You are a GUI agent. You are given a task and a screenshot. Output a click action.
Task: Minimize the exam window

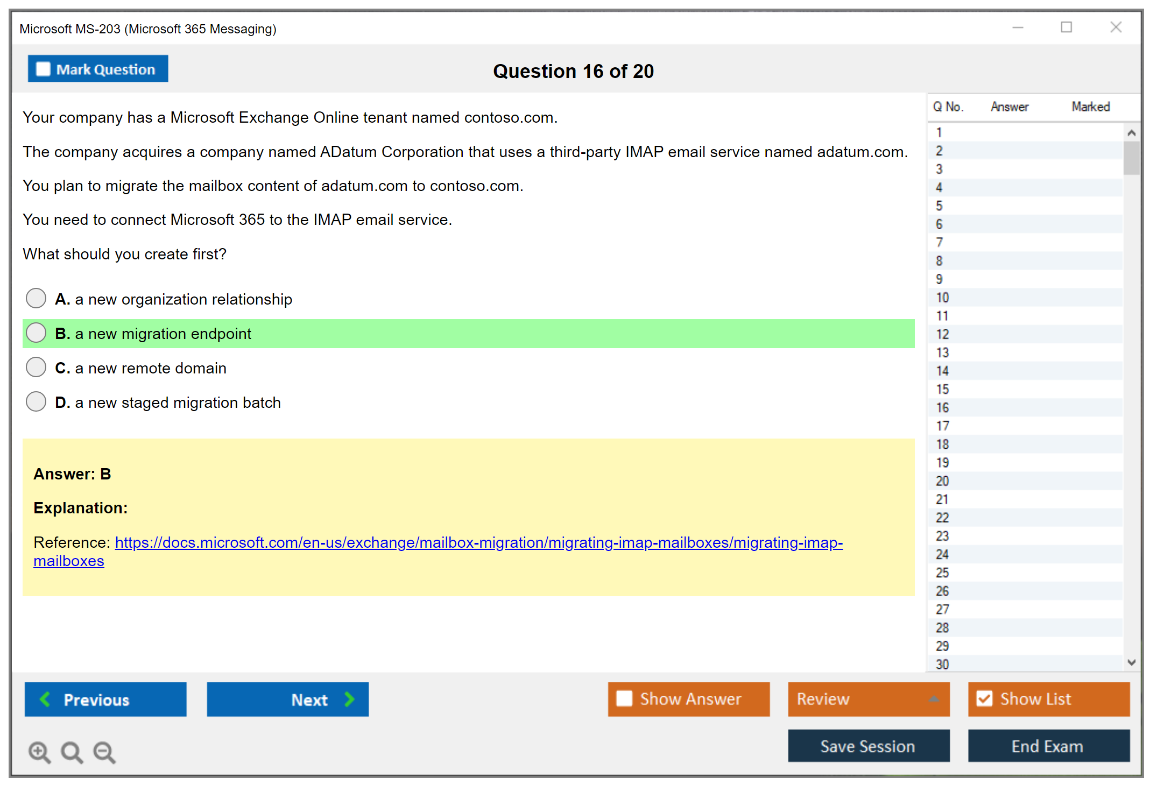pos(1018,27)
